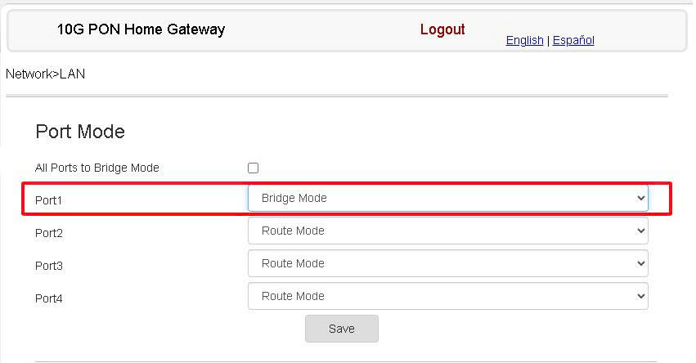Log out via the Logout link
Screen dimensions: 696x363
pyautogui.click(x=442, y=29)
